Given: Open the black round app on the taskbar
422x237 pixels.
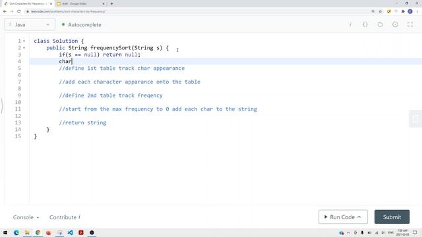Looking at the screenshot, I should tap(92, 232).
